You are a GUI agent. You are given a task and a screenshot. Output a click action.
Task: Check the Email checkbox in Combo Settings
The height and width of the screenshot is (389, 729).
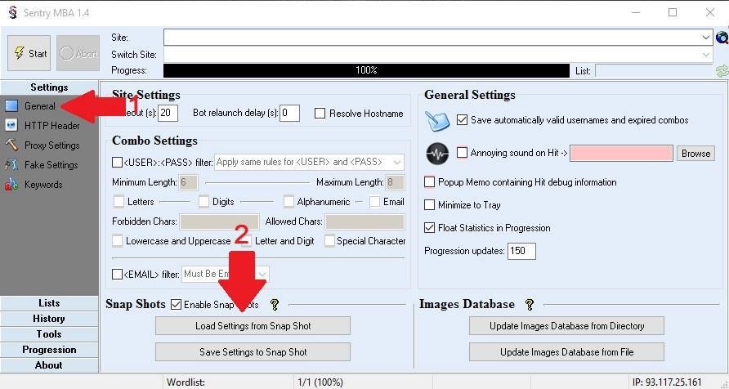click(x=375, y=201)
